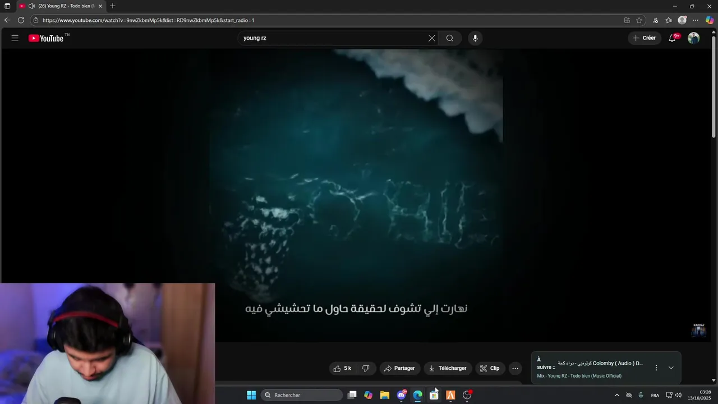Click the channel watermark on the video
Viewport: 718px width, 404px height.
click(x=698, y=330)
